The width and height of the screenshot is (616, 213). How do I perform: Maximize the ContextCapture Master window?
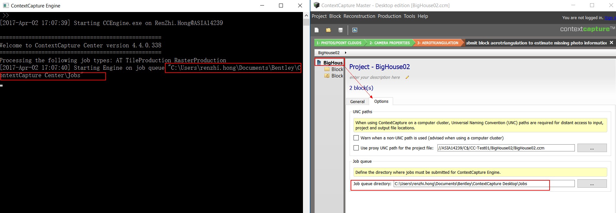[x=592, y=5]
